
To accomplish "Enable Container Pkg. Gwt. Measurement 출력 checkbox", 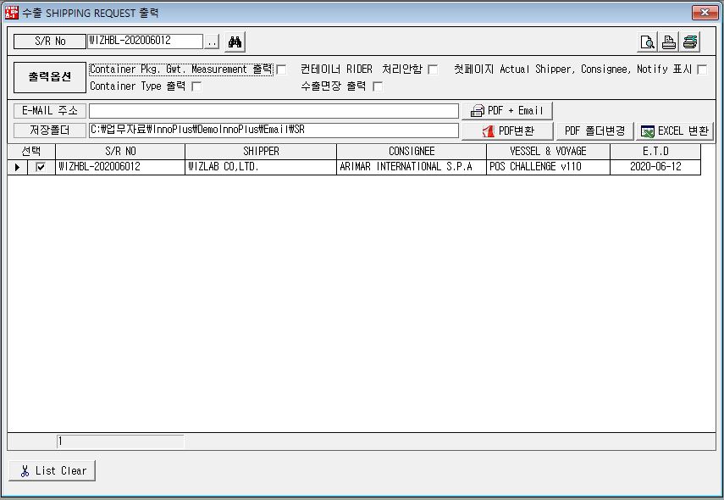I will point(281,69).
